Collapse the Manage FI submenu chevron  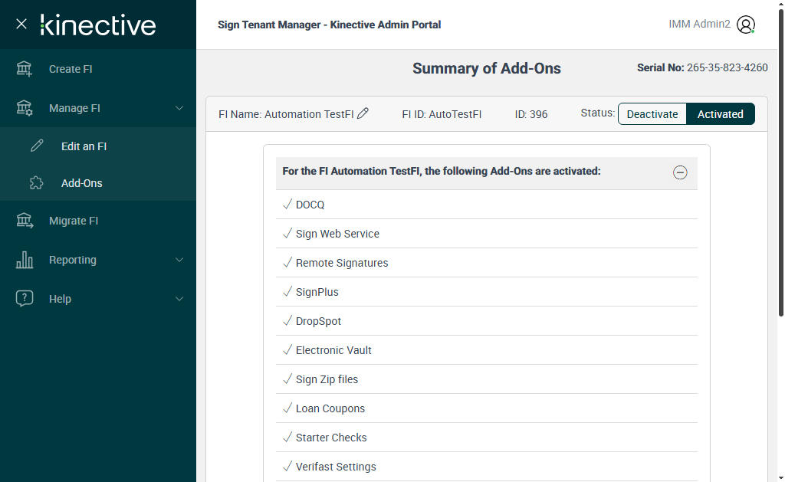179,108
